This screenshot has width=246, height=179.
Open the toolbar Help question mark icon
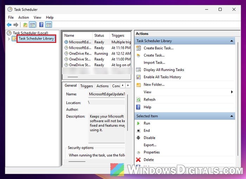tap(41, 25)
